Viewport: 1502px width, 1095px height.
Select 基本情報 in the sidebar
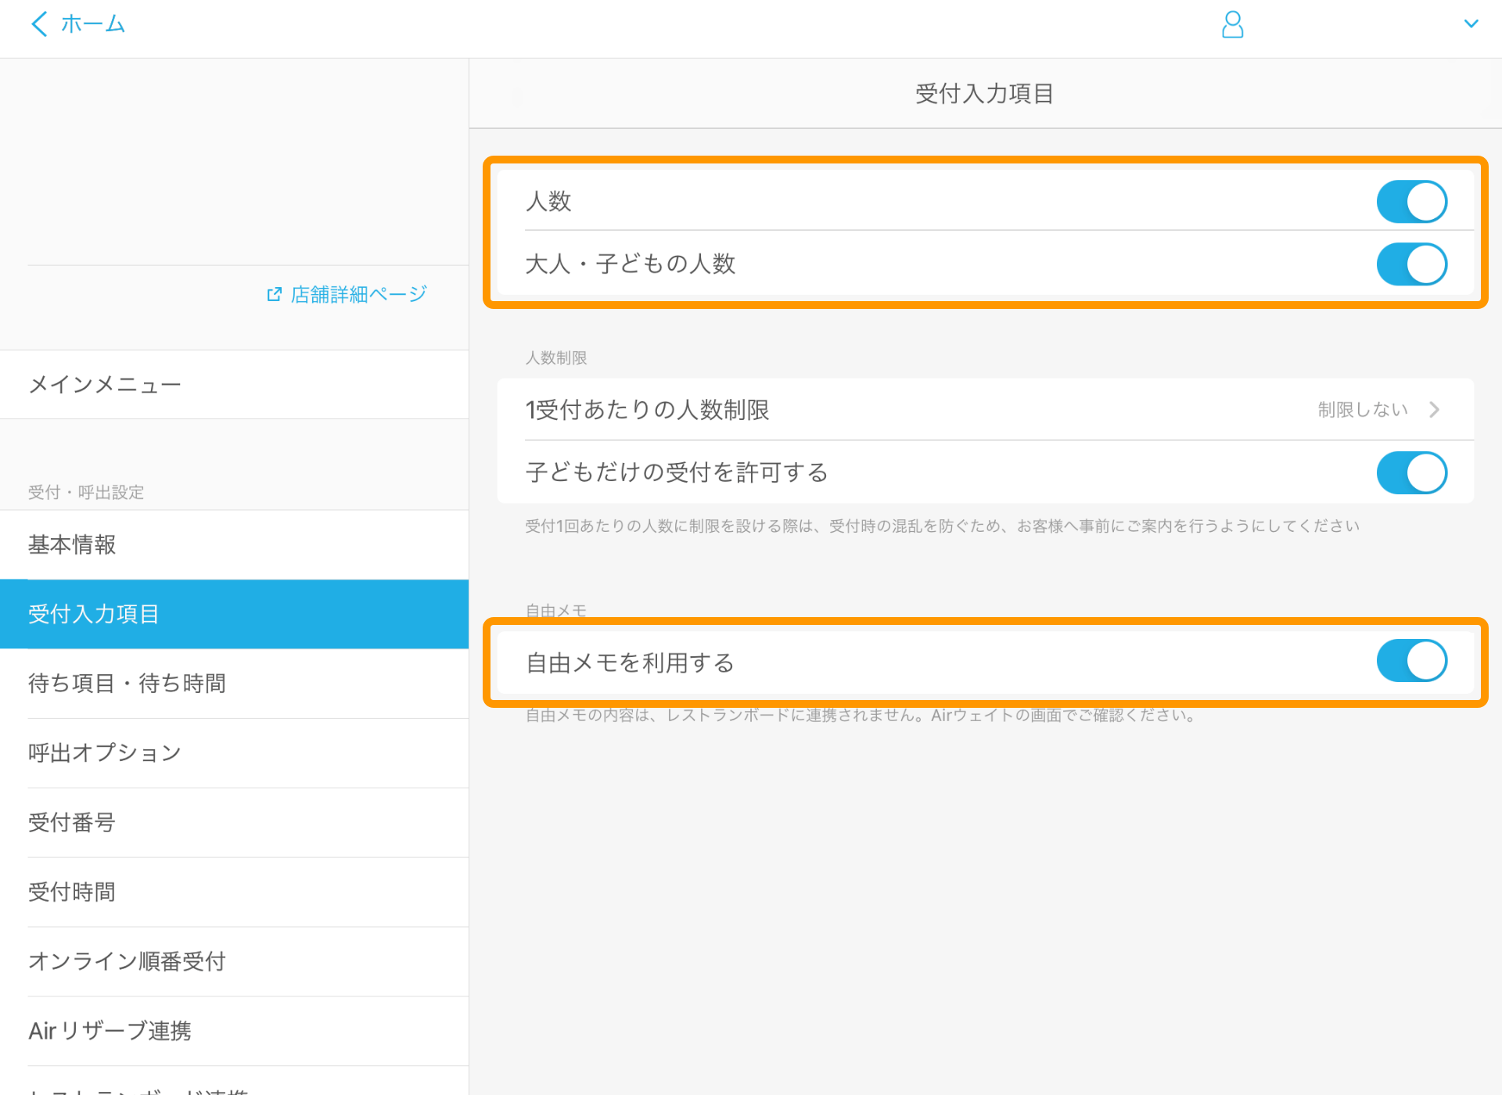71,545
